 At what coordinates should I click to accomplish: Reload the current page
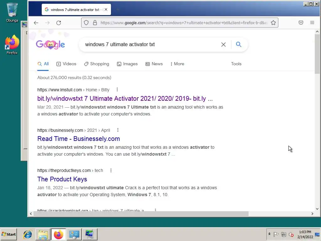(59, 23)
